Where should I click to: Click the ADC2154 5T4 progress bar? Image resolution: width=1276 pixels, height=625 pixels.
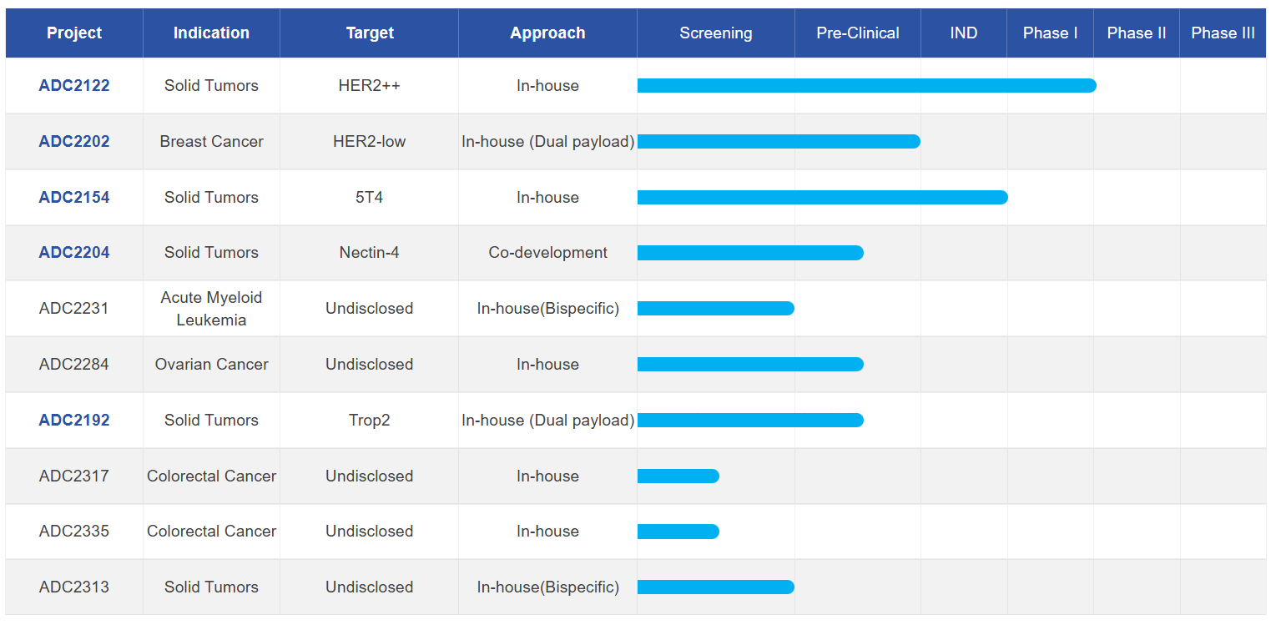point(822,197)
